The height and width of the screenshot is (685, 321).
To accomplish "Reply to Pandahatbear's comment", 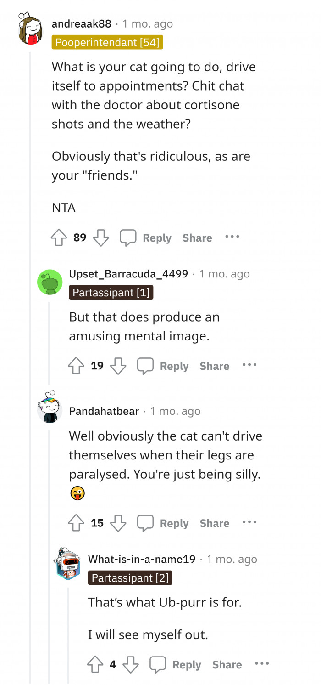I will 163,523.
